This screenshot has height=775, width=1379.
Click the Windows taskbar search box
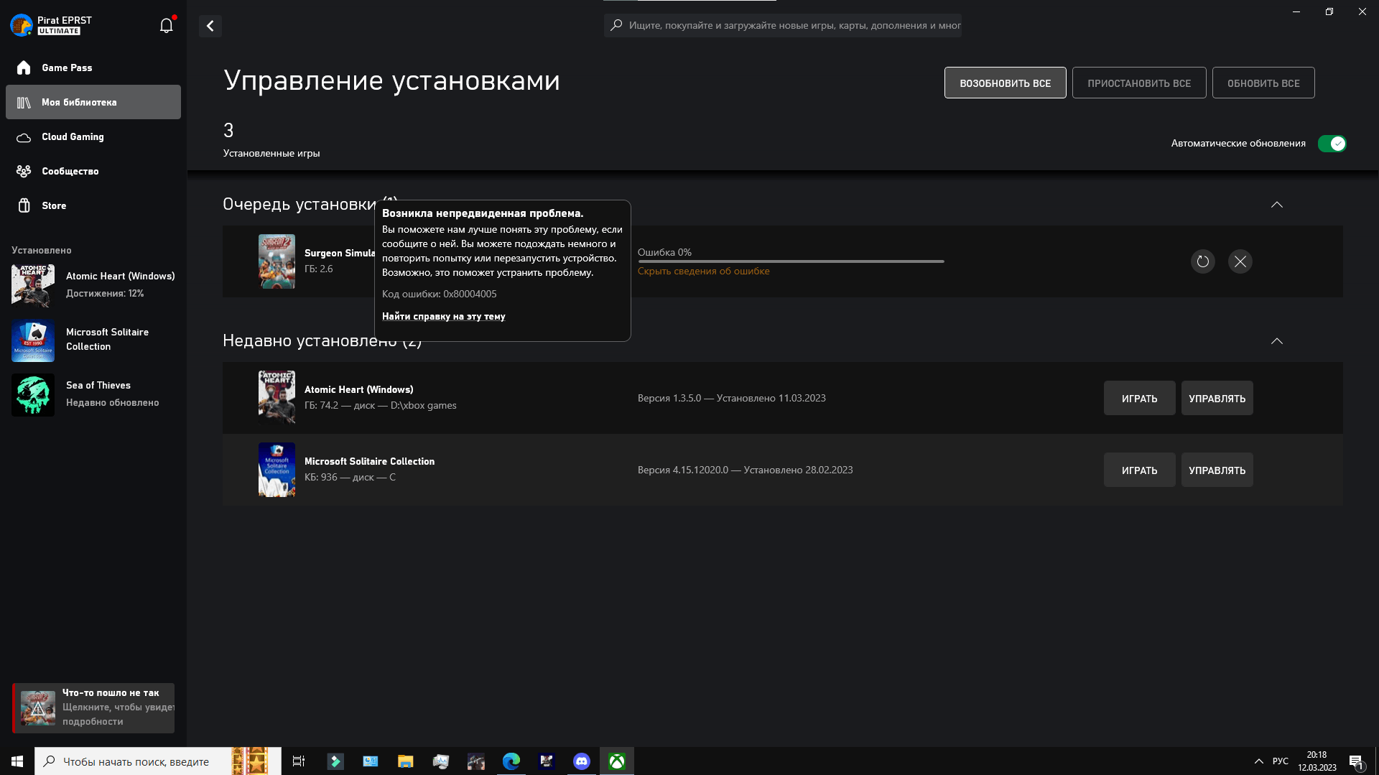coord(158,761)
